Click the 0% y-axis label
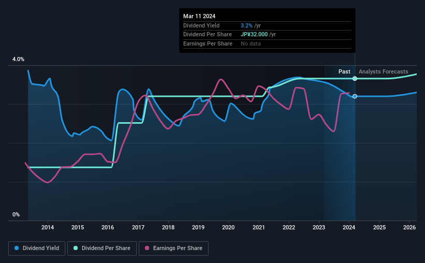Image resolution: width=425 pixels, height=263 pixels. point(16,214)
